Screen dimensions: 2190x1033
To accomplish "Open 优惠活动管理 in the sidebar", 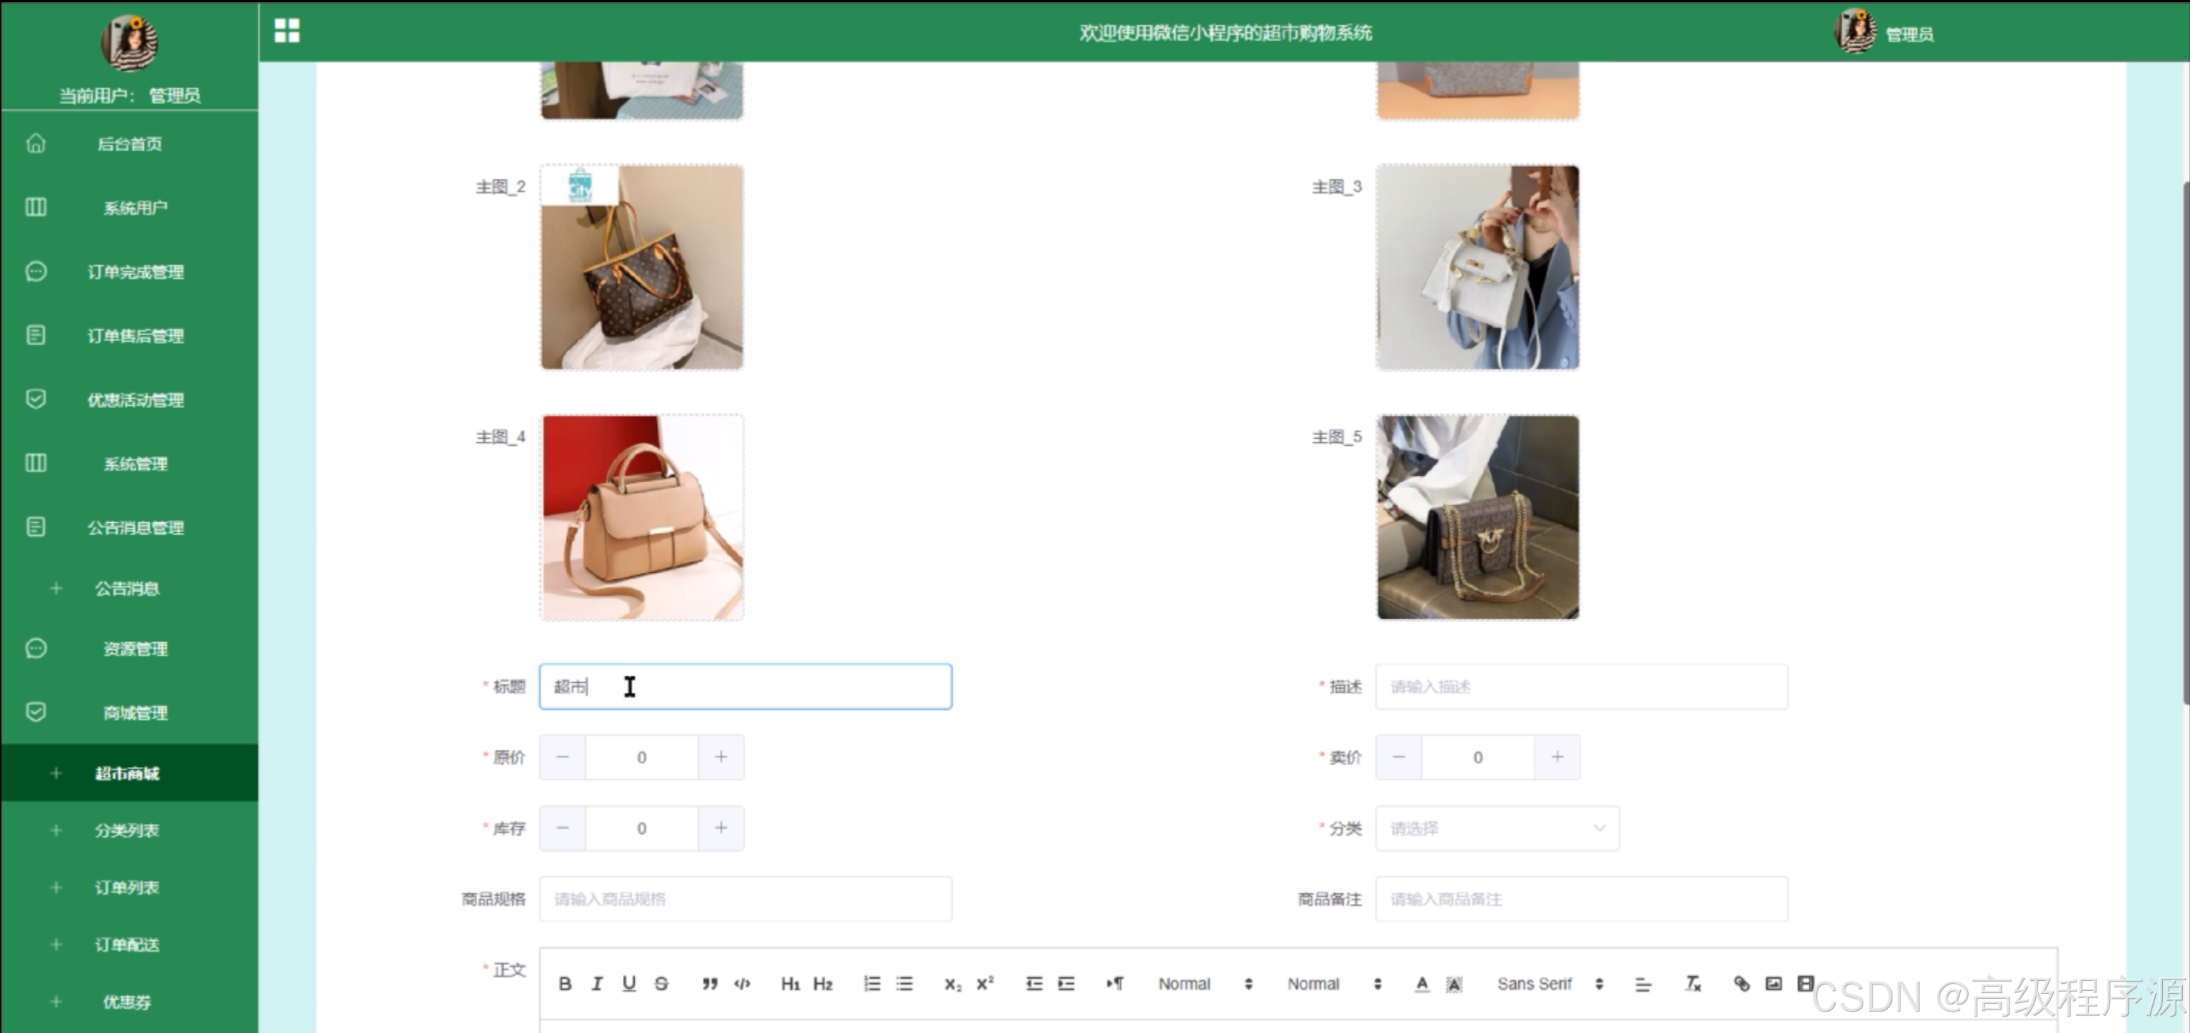I will [134, 400].
